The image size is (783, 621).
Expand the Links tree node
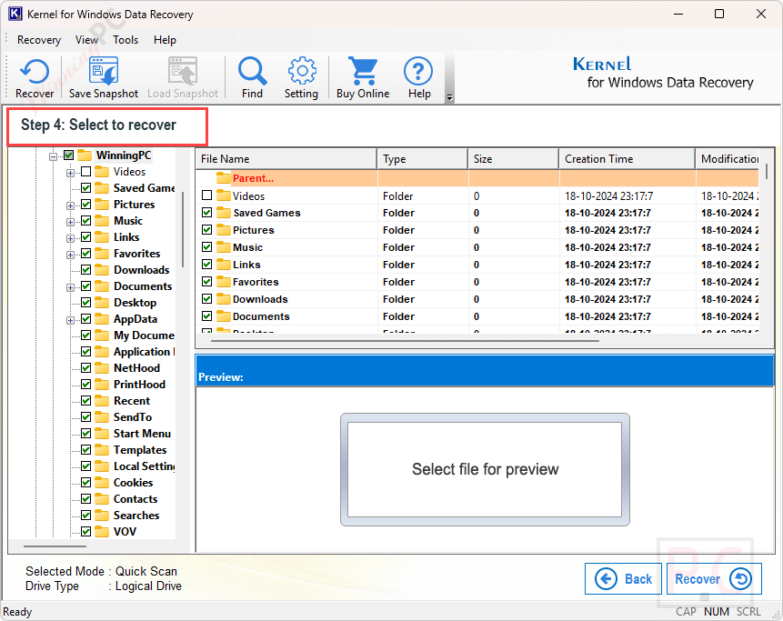coord(70,238)
